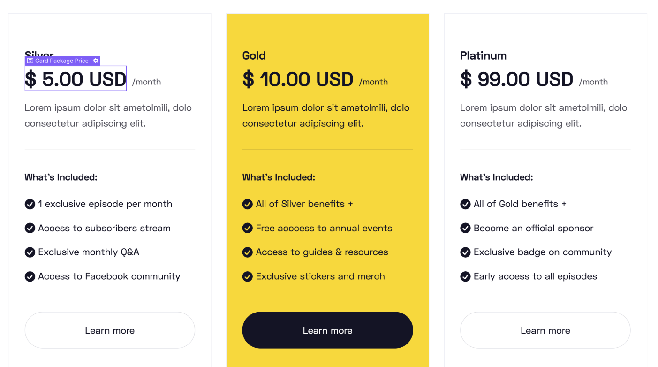Click the checkmark beside Early access to all episodes
Viewport: 658px width, 367px height.
465,276
